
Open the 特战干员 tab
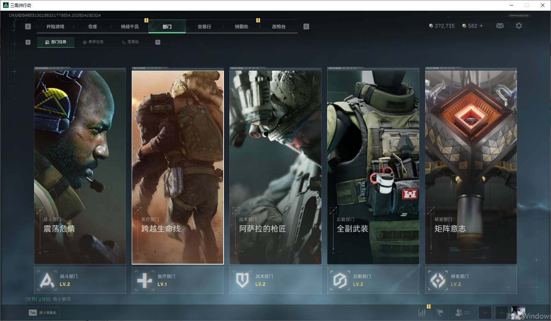click(x=130, y=27)
